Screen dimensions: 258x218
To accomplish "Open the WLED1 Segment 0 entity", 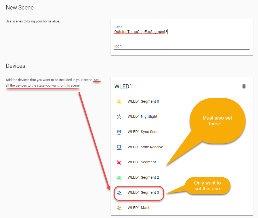I will 143,101.
